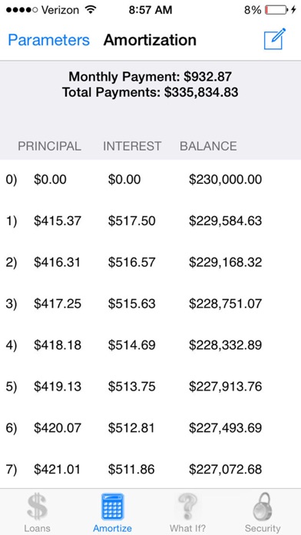This screenshot has width=301, height=535.
Task: Tap the PRINCIPAL column header
Action: [49, 146]
